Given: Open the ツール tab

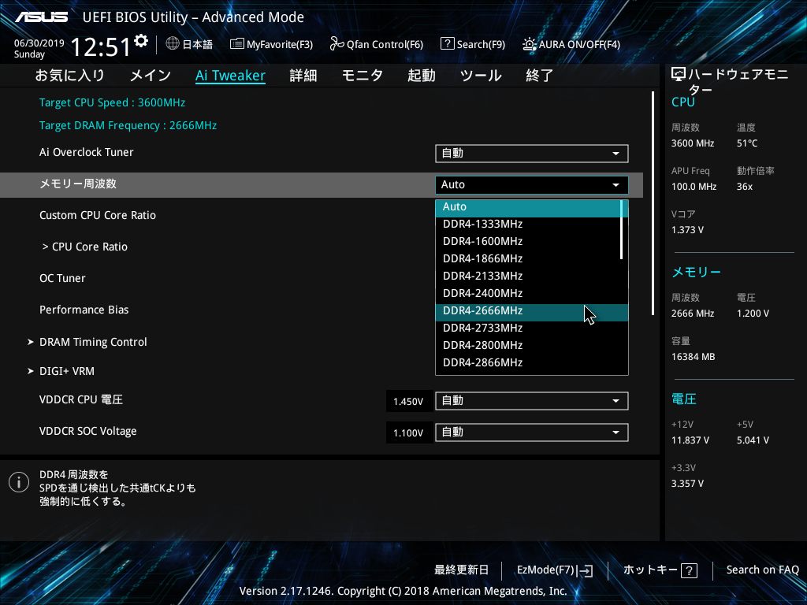Looking at the screenshot, I should point(481,76).
